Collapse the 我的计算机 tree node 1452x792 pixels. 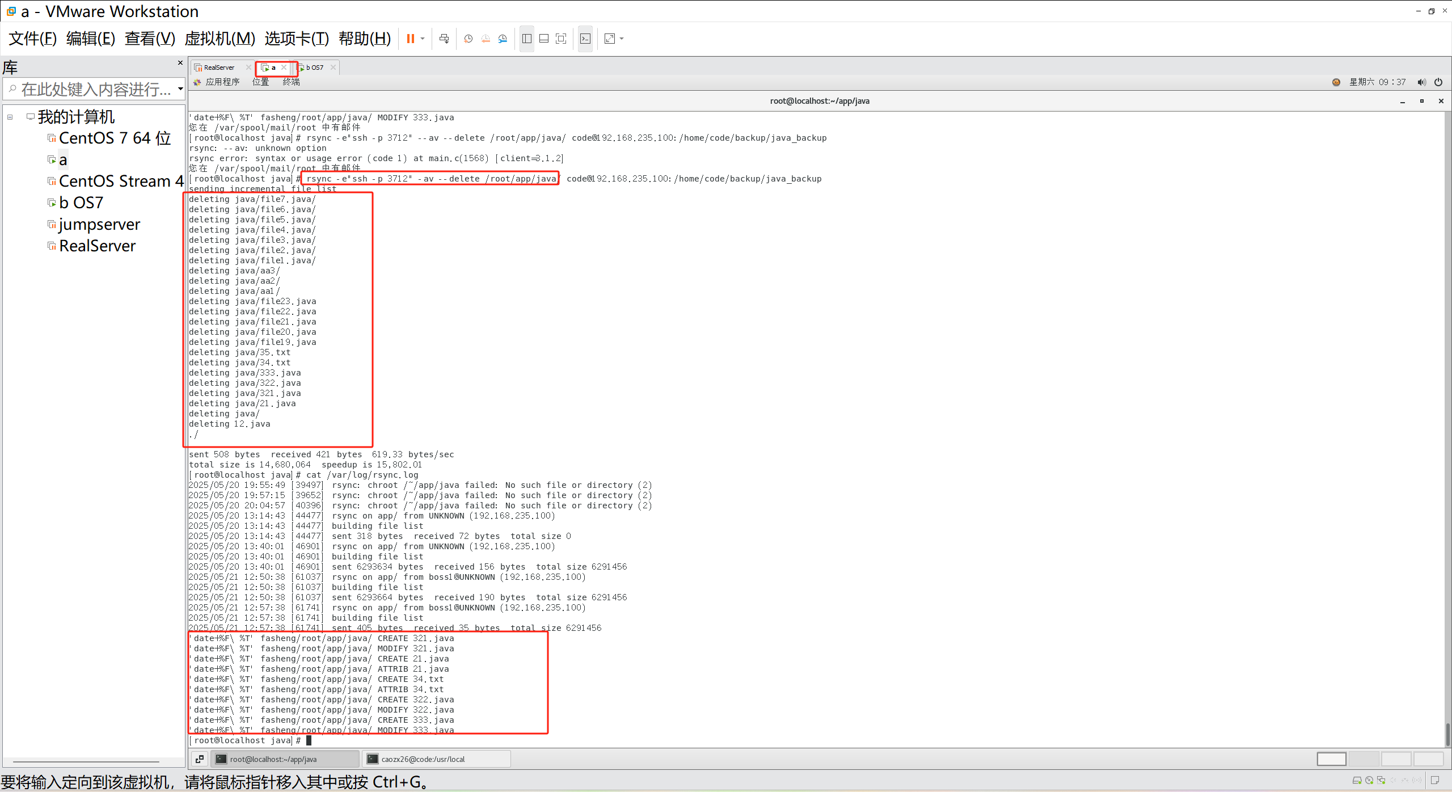click(x=10, y=117)
